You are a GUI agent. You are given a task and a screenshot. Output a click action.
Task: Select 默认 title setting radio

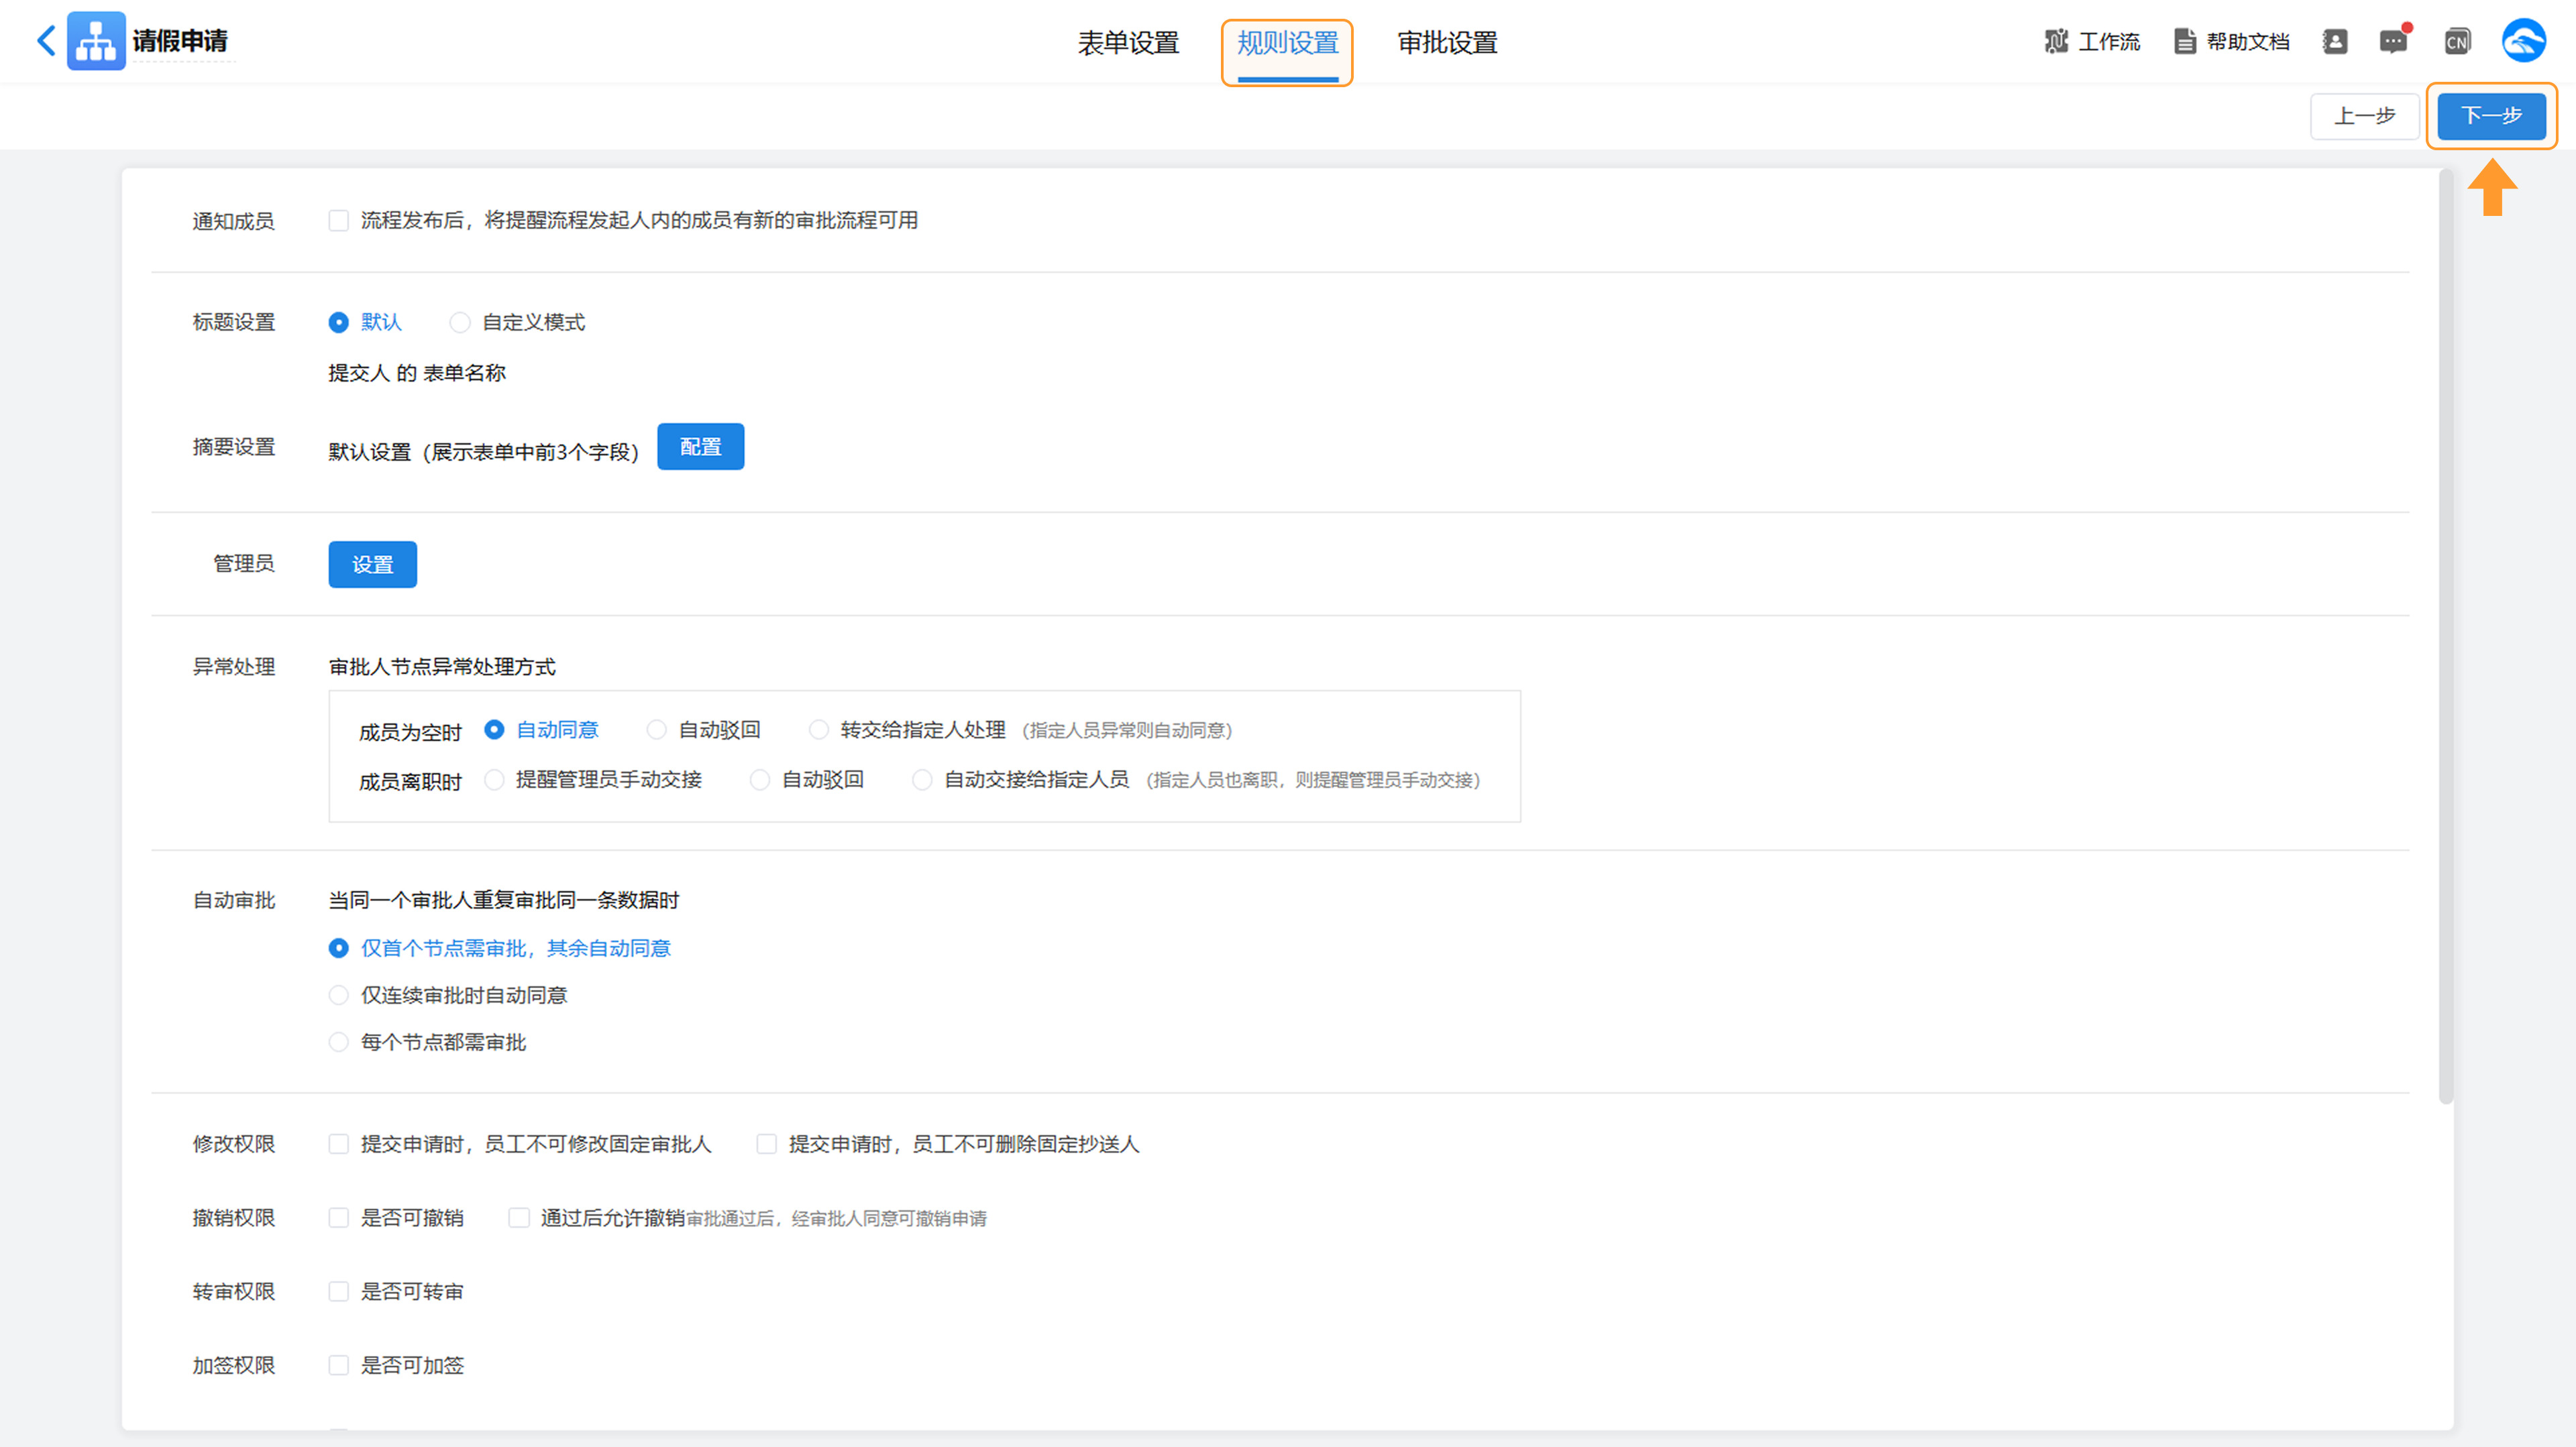point(339,323)
